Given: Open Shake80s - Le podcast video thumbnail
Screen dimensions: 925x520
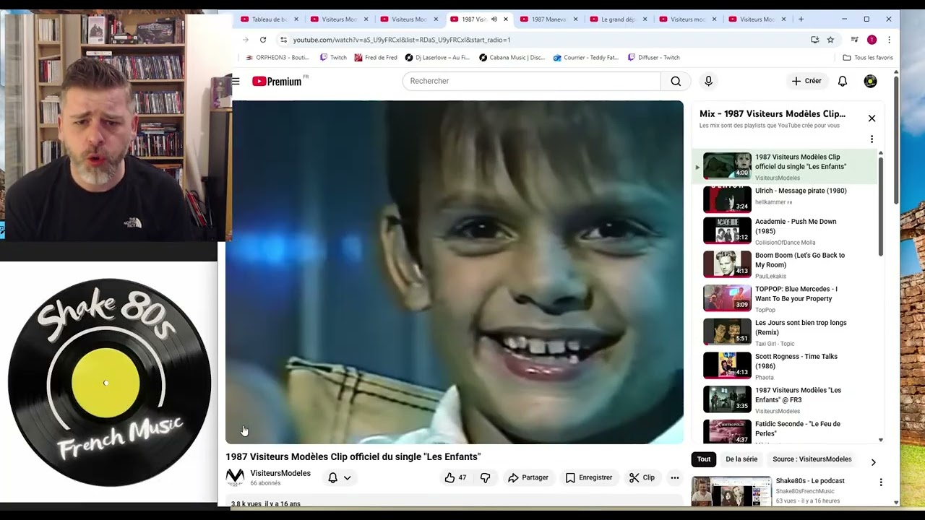Looking at the screenshot, I should coord(731,491).
